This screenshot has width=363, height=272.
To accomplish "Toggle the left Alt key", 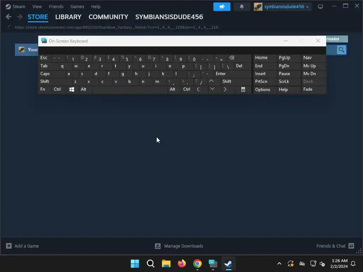I will click(85, 89).
